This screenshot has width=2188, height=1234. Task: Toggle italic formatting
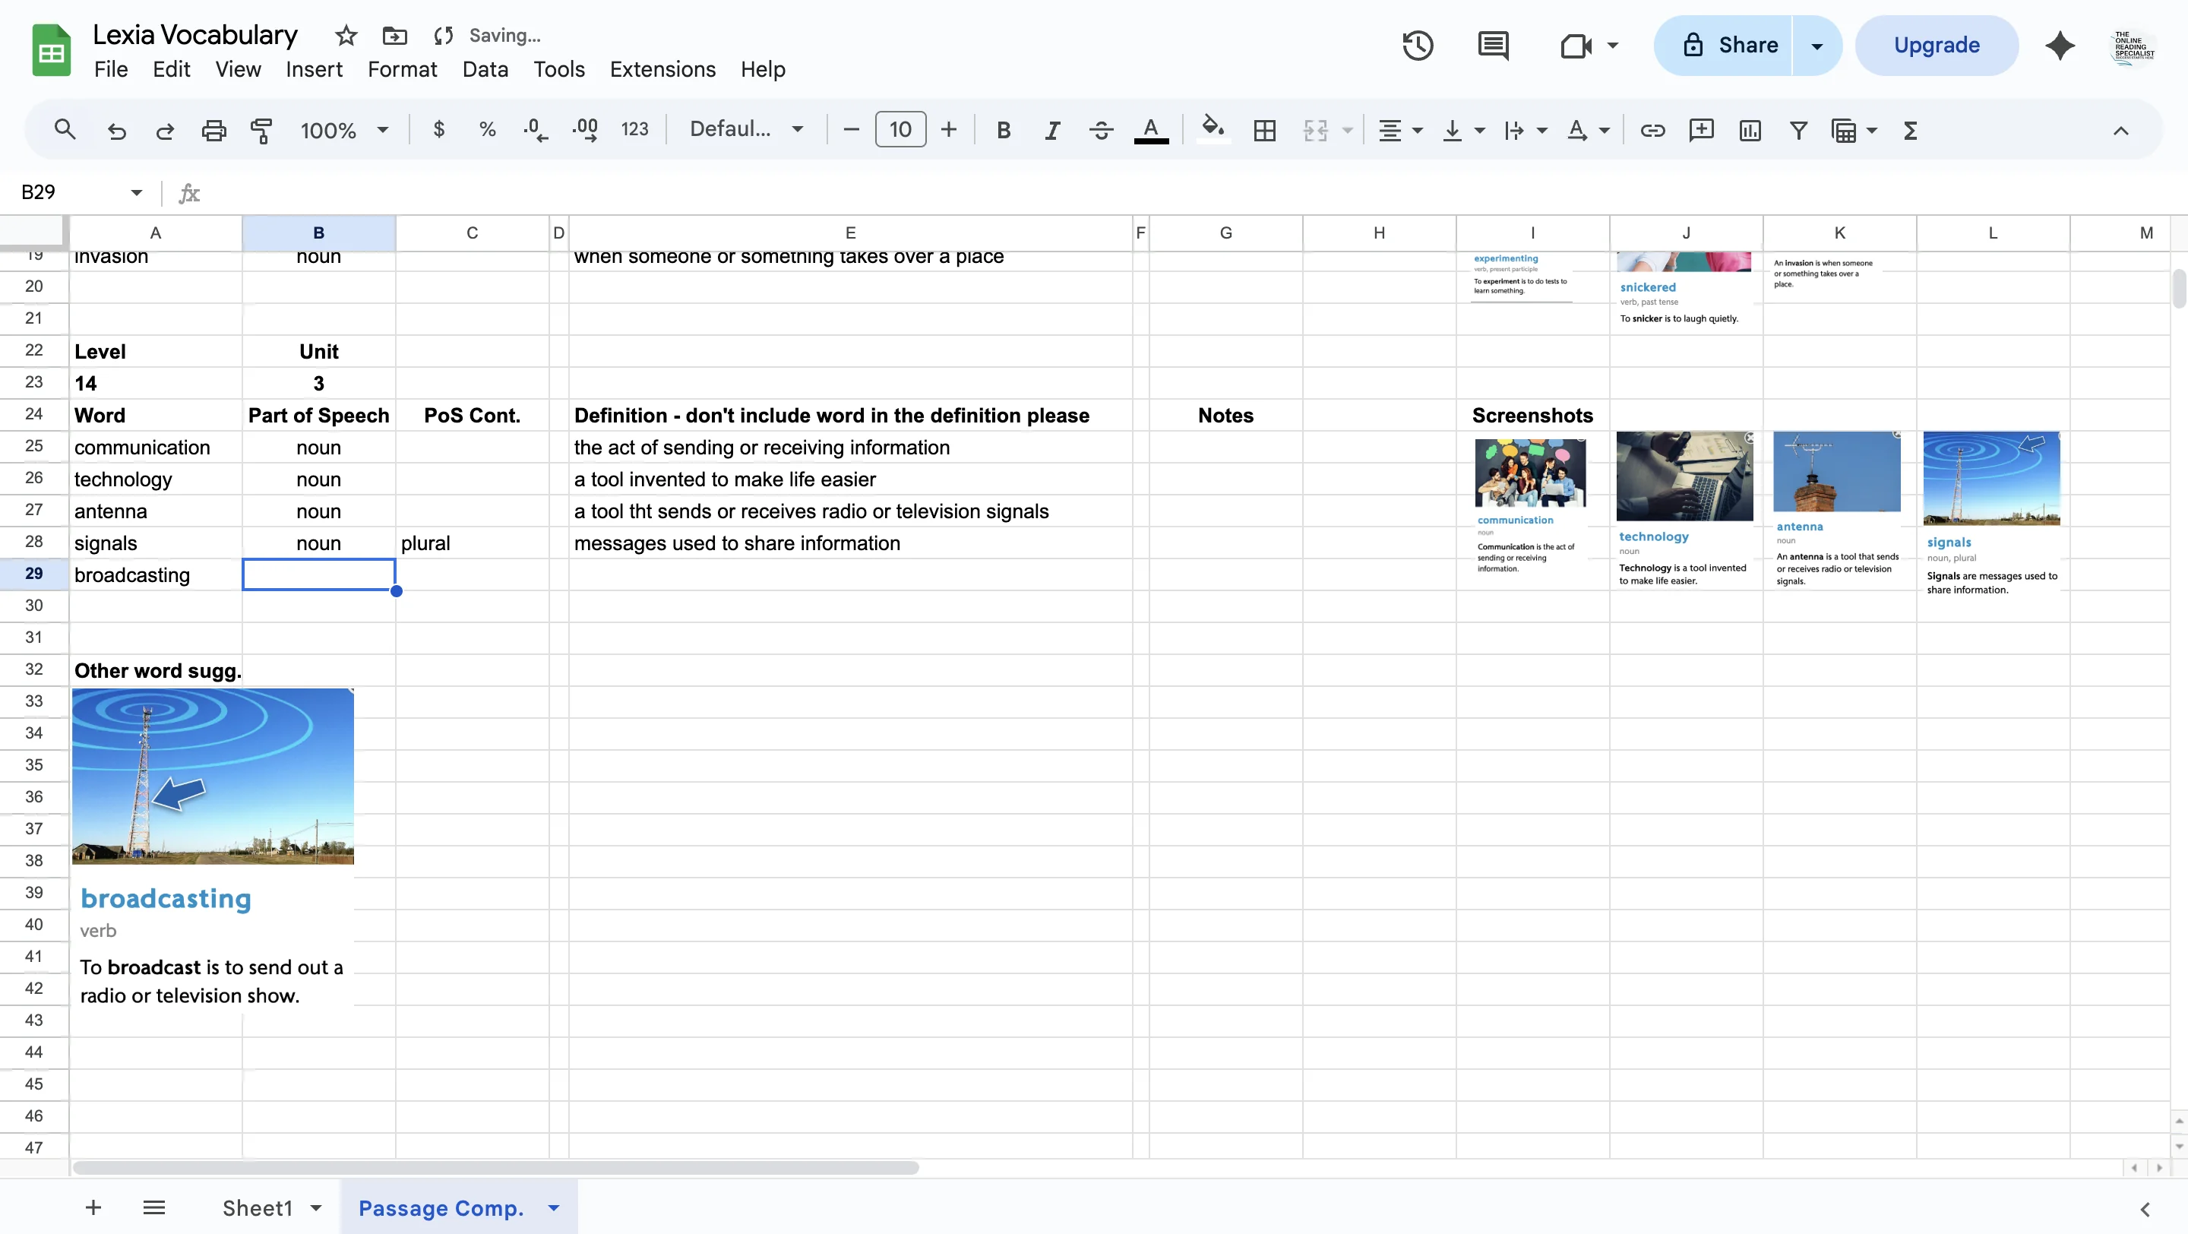coord(1051,130)
